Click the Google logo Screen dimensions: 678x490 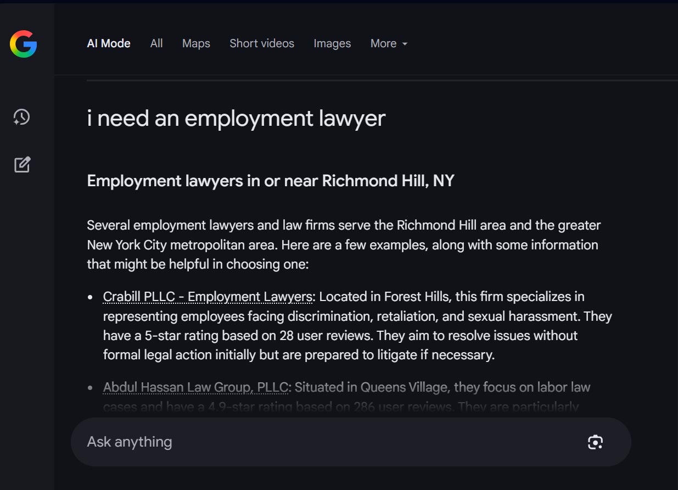click(23, 44)
